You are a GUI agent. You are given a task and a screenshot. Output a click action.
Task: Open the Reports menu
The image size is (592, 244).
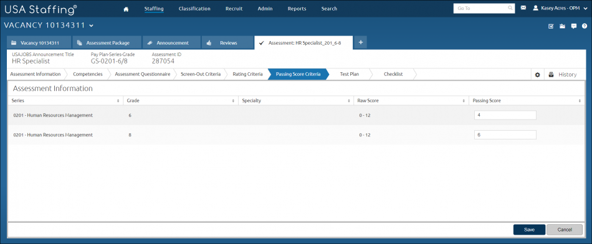(297, 9)
